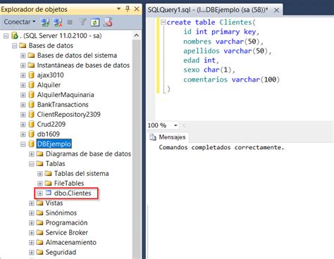Click the Service Broker folder icon

[39, 232]
